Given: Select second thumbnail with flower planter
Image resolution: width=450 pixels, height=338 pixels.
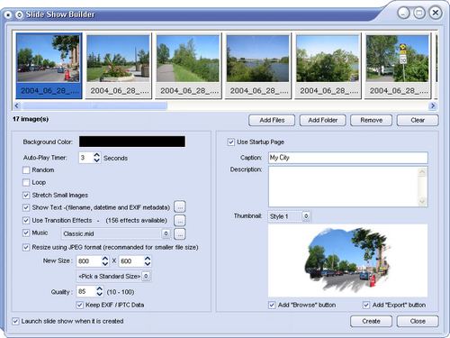Looking at the screenshot, I should tap(118, 66).
